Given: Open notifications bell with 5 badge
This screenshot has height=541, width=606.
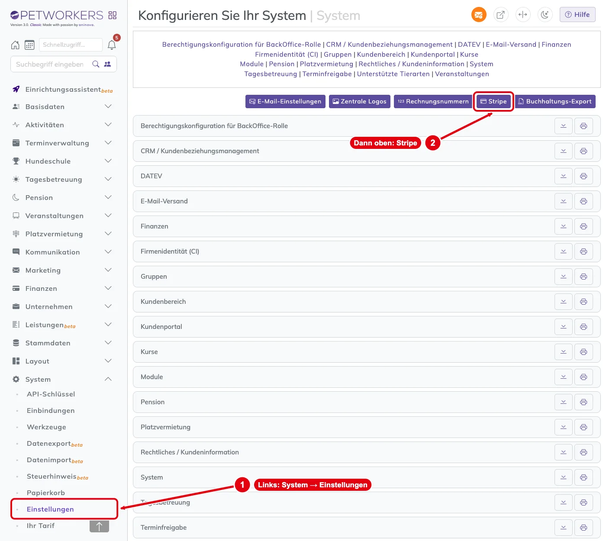Looking at the screenshot, I should pos(112,45).
